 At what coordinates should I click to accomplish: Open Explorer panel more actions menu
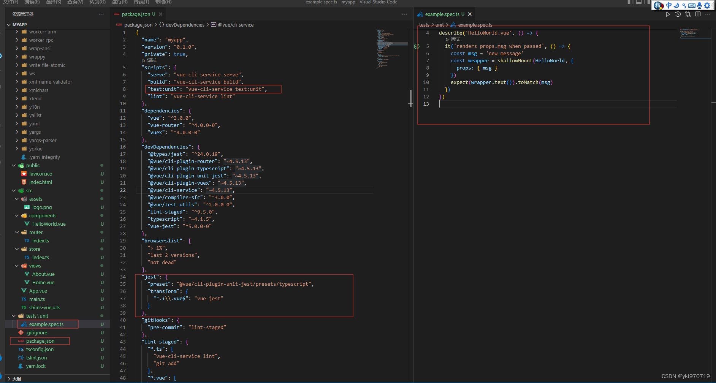click(101, 14)
